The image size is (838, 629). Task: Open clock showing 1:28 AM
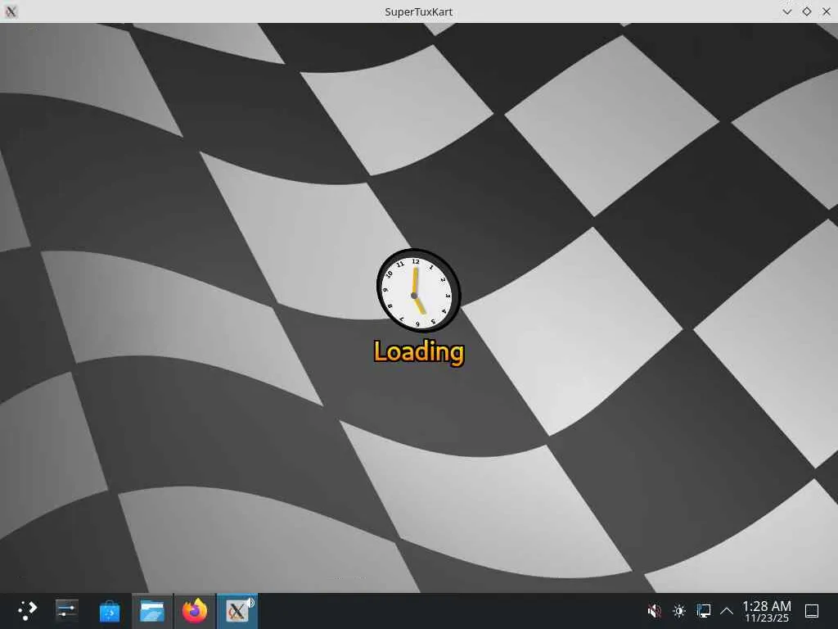coord(767,611)
